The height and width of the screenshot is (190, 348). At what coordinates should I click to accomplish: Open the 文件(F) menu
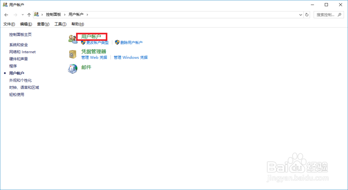pyautogui.click(x=9, y=24)
